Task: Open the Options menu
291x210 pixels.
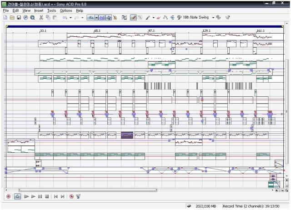Action: coord(66,10)
